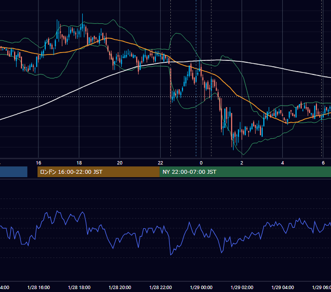
Task: Click the 18 hour label on the chart axis
Action: 79,163
